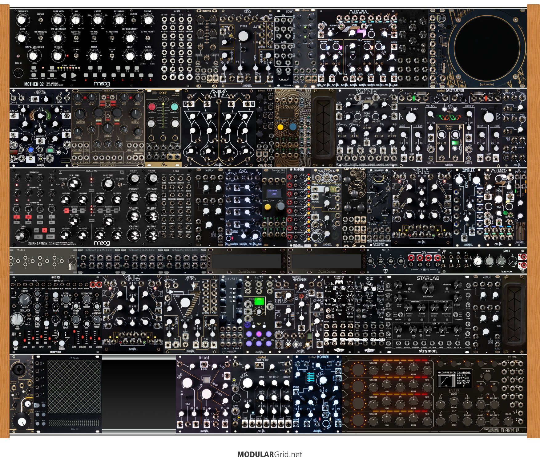
Task: Click the strymon logo on Starlab
Action: tap(428, 351)
